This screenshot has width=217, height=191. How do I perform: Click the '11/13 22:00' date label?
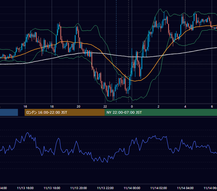point(105,188)
